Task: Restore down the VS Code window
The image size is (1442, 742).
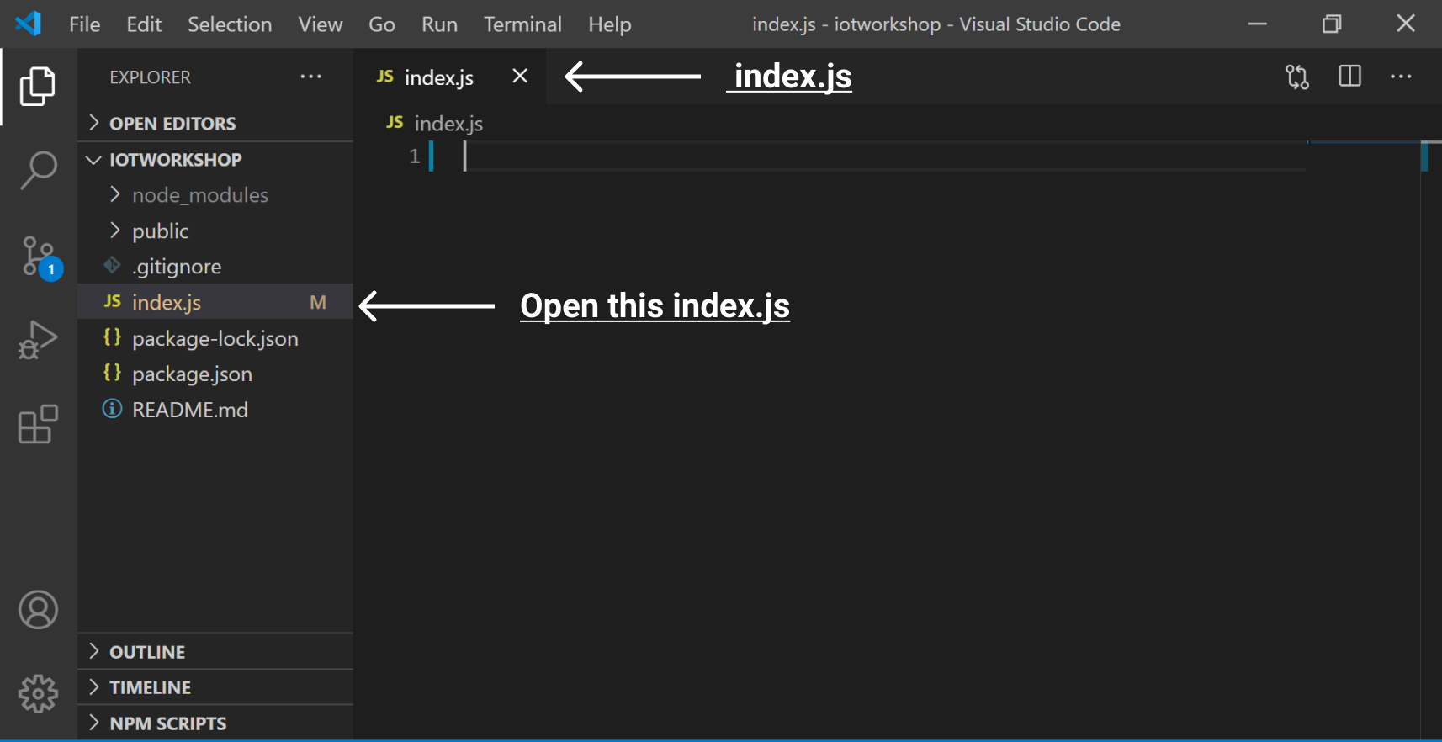Action: coord(1332,24)
